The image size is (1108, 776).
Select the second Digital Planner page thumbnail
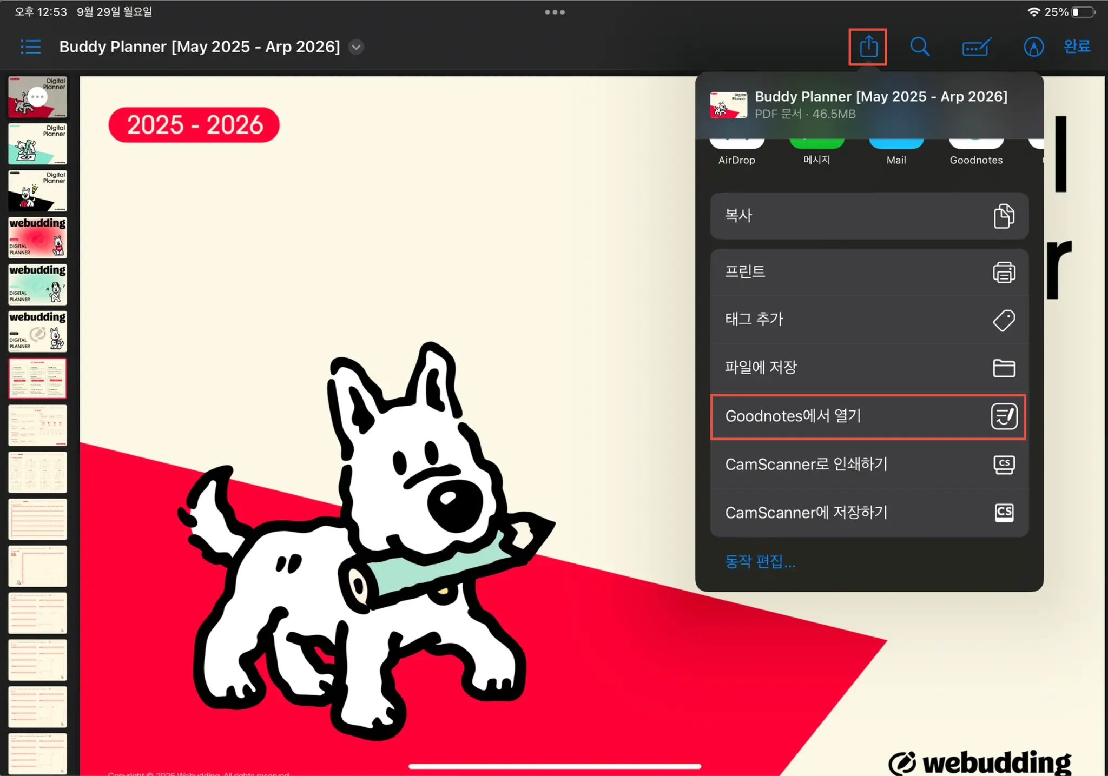(x=37, y=144)
